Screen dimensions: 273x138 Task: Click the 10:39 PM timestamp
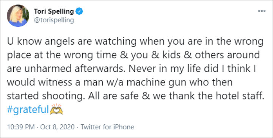coord(21,127)
